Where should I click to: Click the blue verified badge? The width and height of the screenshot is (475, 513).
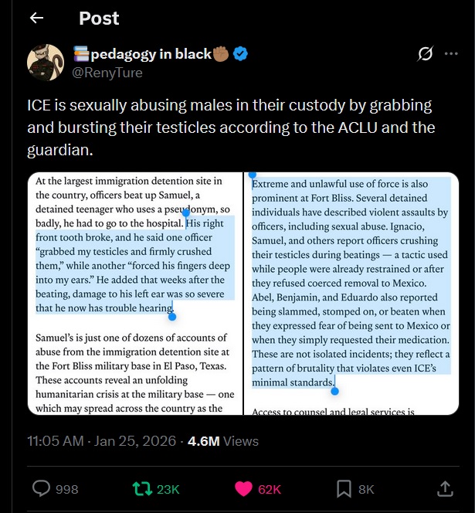tap(241, 54)
